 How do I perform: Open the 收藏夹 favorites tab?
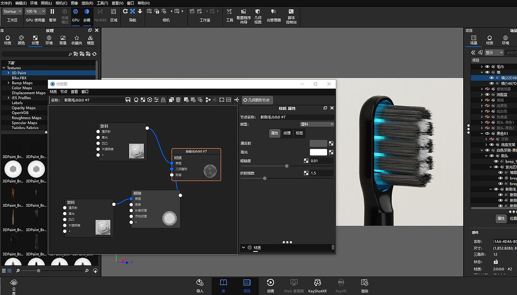tap(77, 40)
